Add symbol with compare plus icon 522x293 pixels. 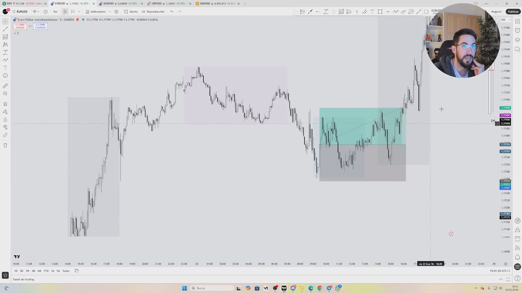[x=45, y=12]
